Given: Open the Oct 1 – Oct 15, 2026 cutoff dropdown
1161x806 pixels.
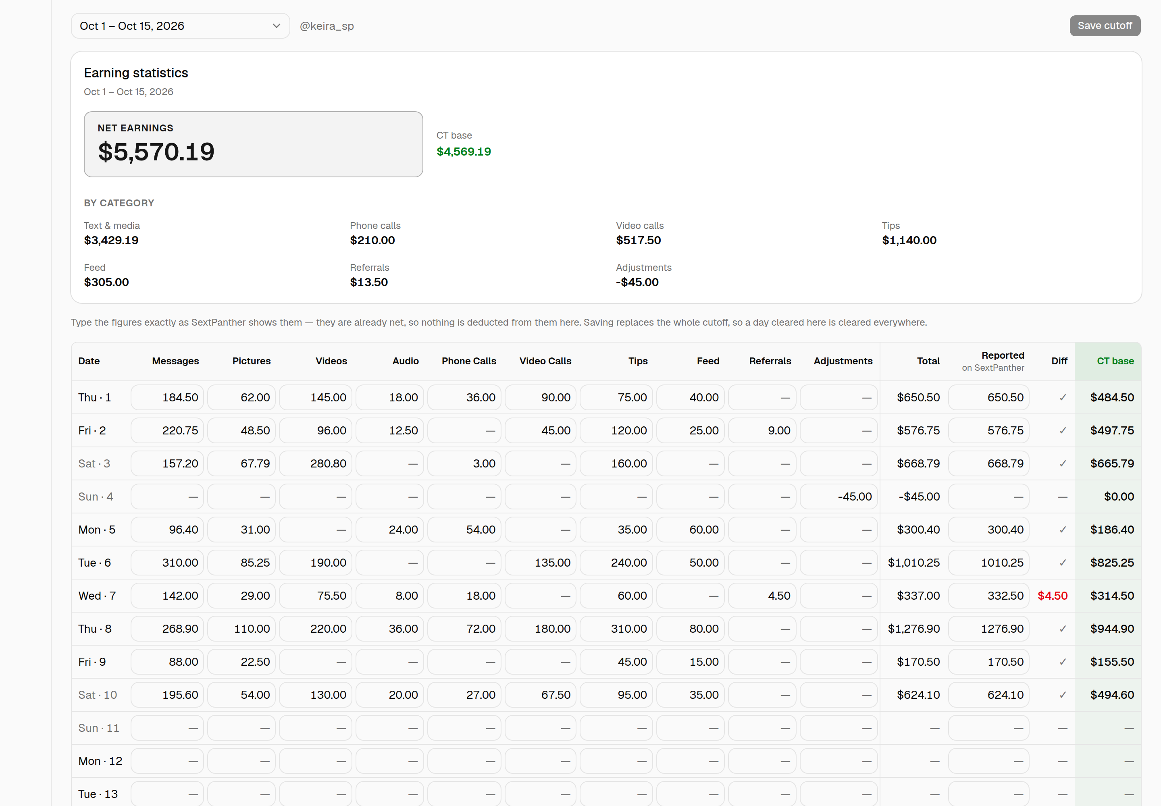Looking at the screenshot, I should [180, 26].
